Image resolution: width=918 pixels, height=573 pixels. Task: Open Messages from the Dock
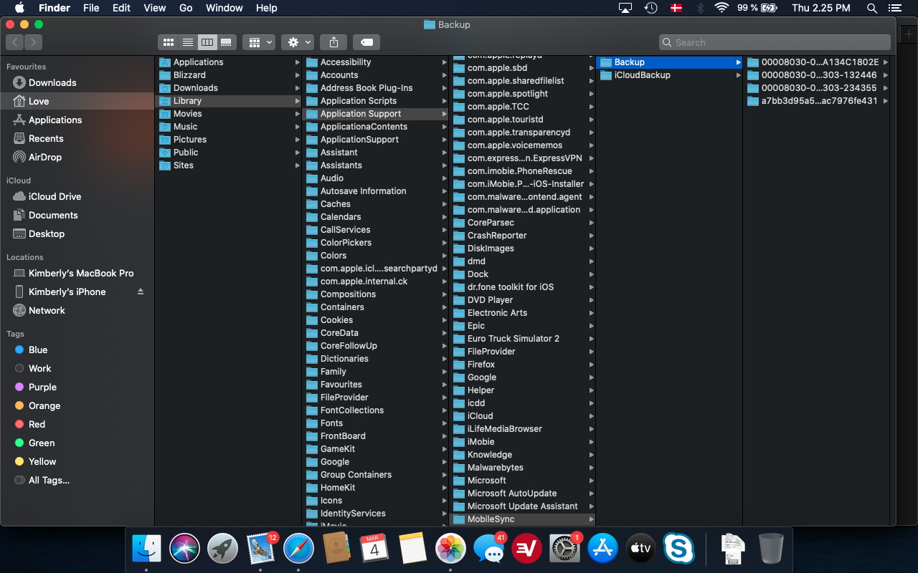point(488,549)
